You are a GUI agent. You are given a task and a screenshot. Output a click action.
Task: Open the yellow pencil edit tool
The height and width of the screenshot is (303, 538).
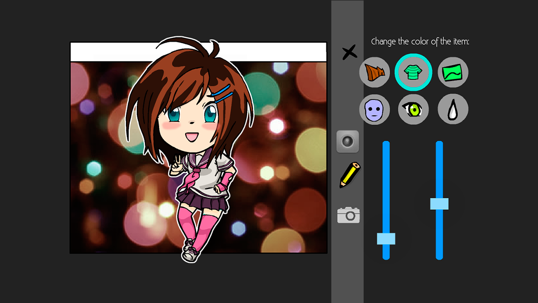(350, 175)
